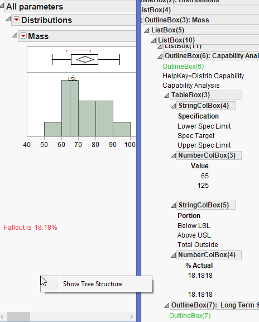Select the Upper Spec Limit row
This screenshot has height=322, width=259.
[204, 145]
